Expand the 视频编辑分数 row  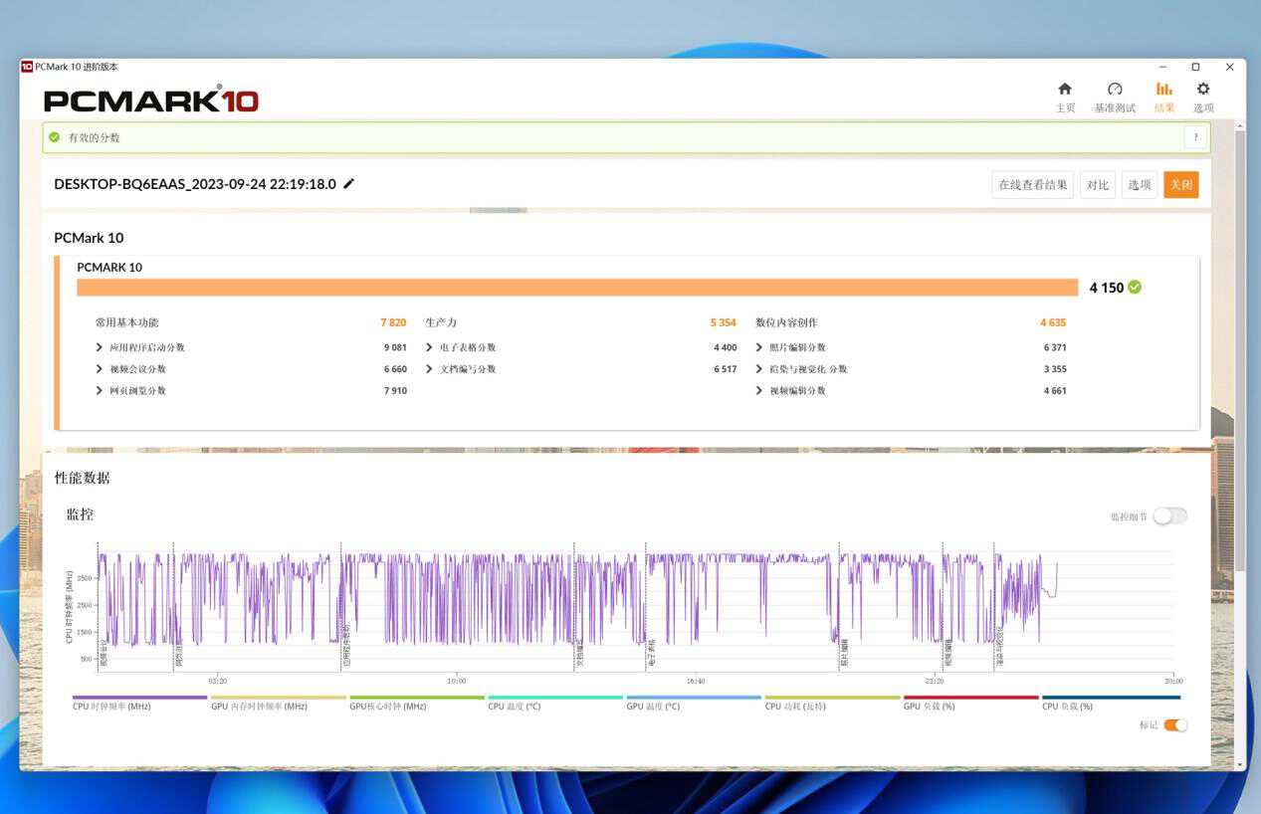[x=759, y=390]
